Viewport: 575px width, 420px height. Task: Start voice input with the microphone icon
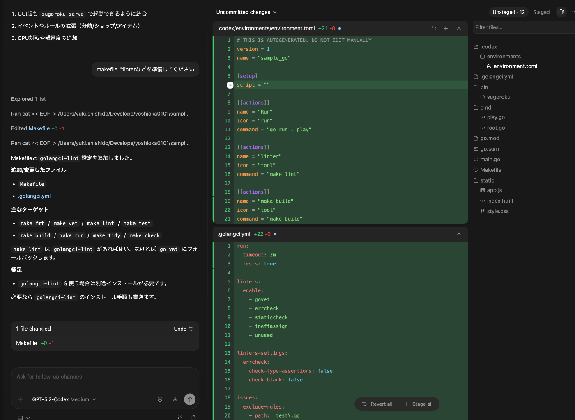point(175,399)
